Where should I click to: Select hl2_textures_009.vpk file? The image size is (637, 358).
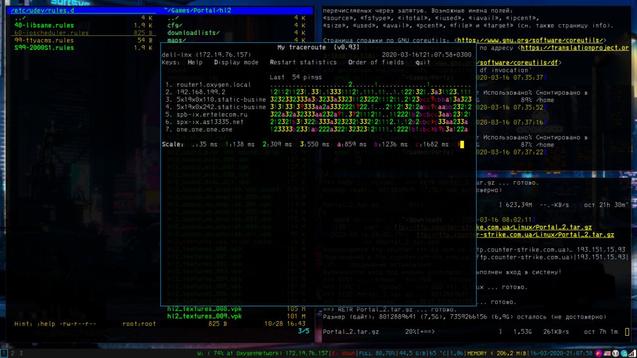click(238, 316)
